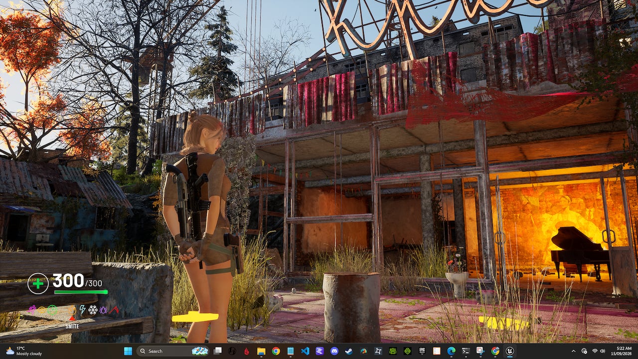Open Task View from the taskbar

(217, 351)
